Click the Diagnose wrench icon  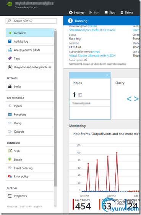point(10,67)
